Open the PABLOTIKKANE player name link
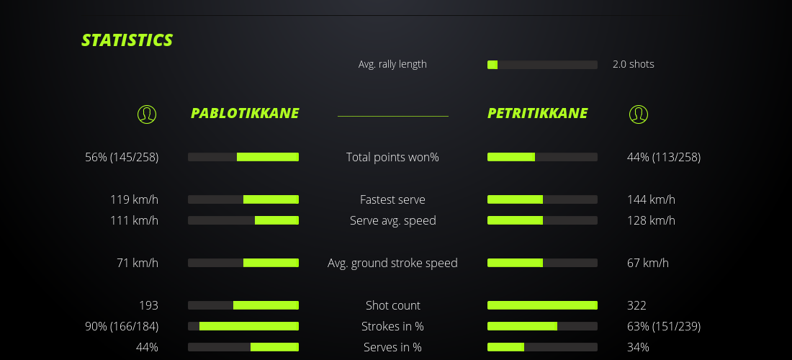Image resolution: width=792 pixels, height=360 pixels. click(245, 114)
